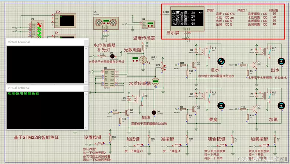Click scroll-up arrow in upper Virtual Terminal

coord(86,48)
